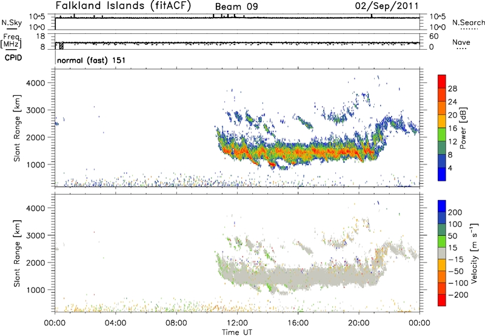Click the 'Falkland Islands (fitACF)' title

[123, 5]
